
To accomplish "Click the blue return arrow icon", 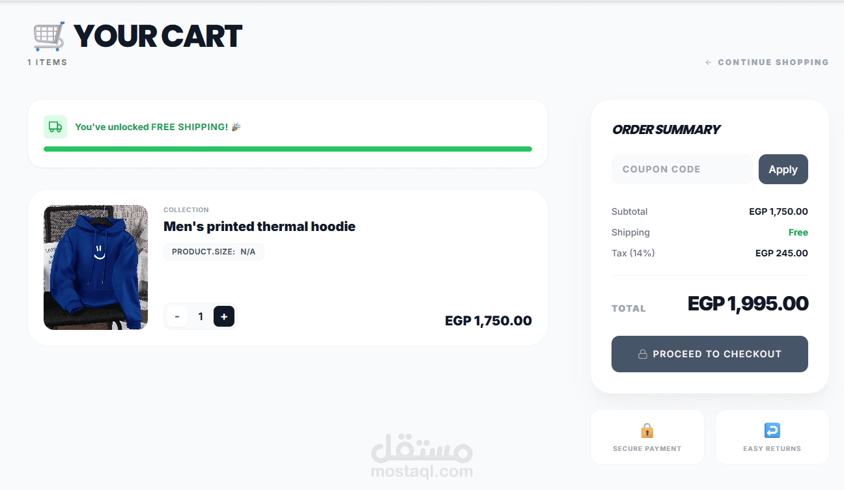I will (x=772, y=430).
